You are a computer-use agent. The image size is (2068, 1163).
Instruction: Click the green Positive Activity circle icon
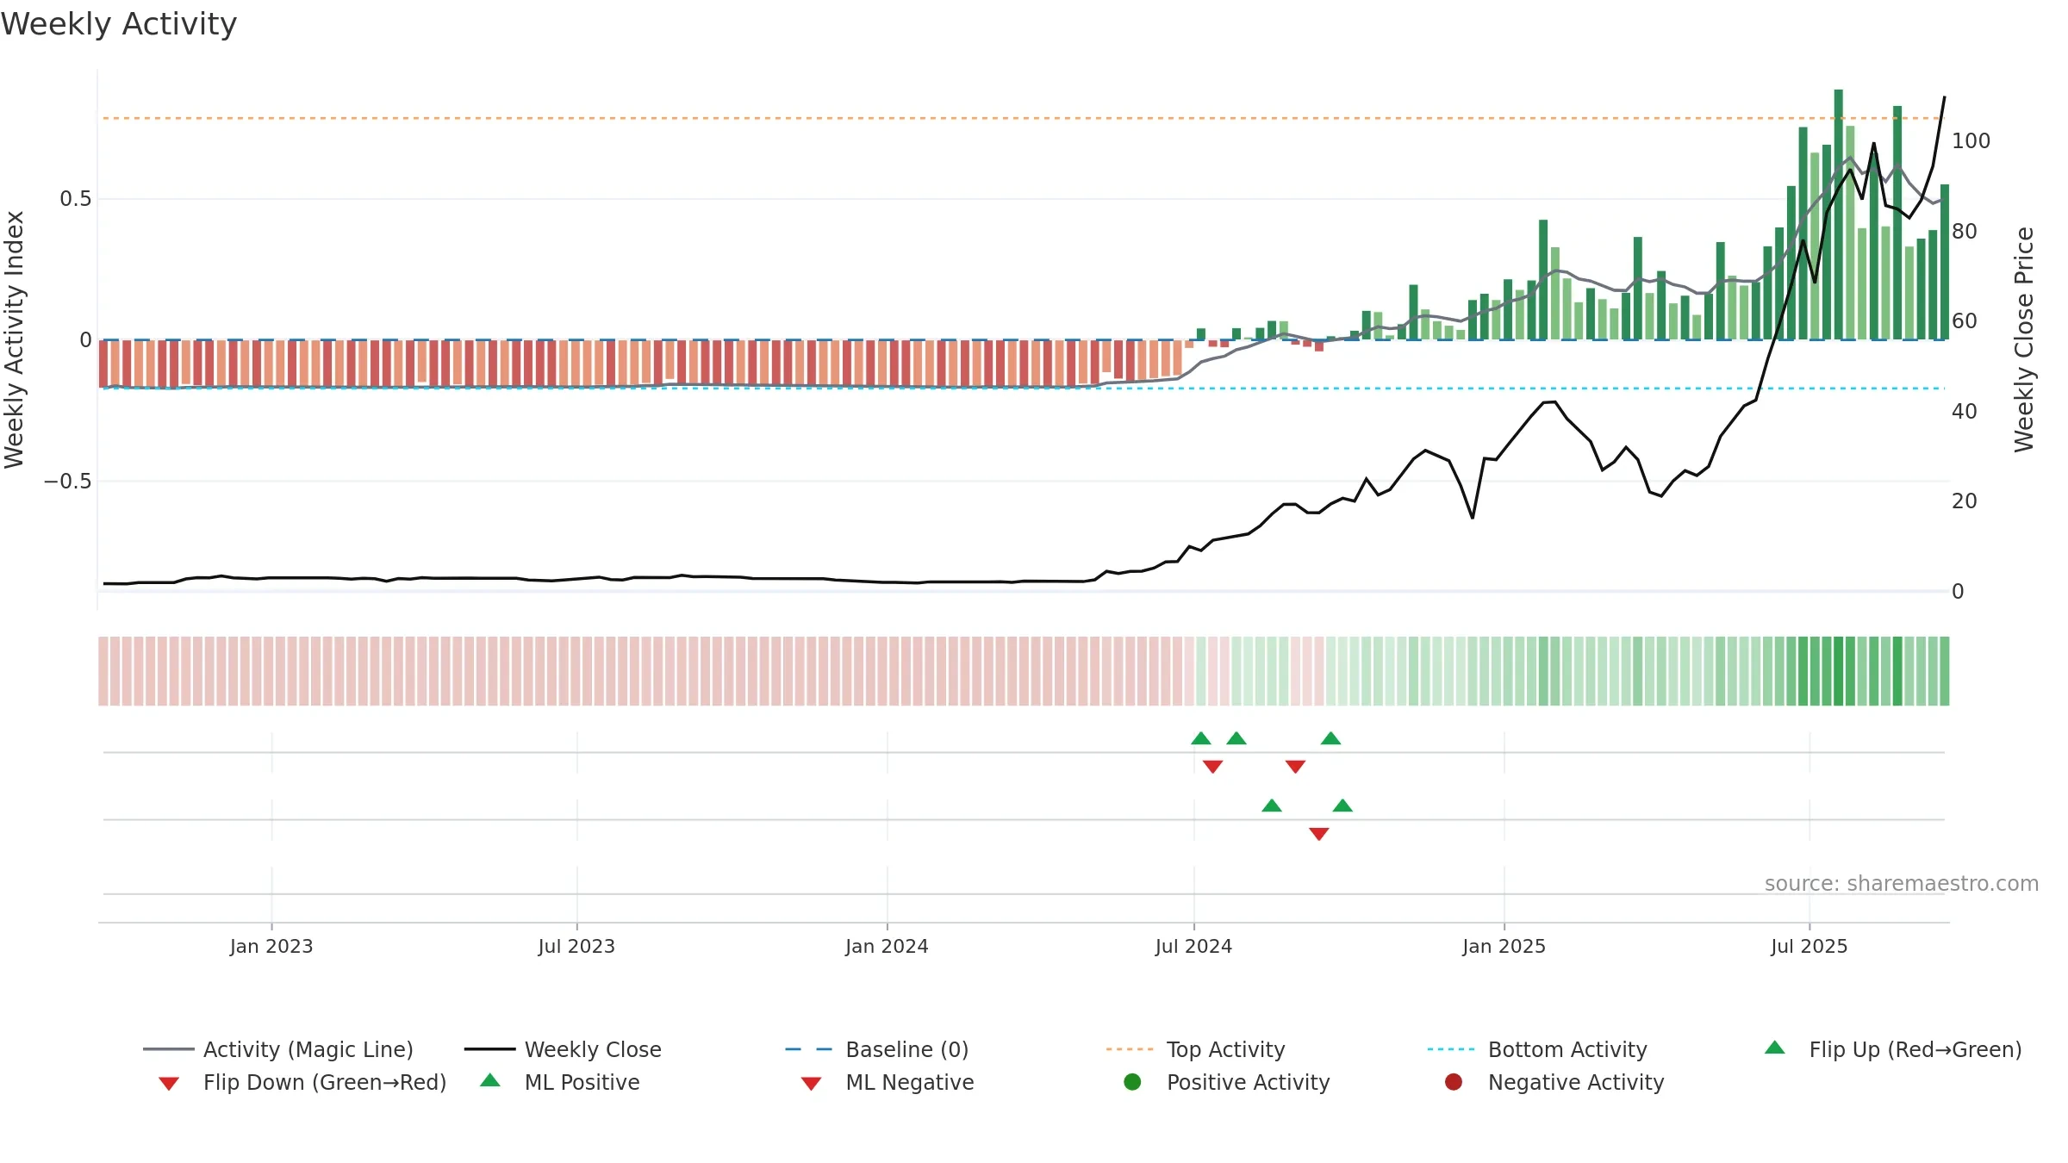(1132, 1082)
